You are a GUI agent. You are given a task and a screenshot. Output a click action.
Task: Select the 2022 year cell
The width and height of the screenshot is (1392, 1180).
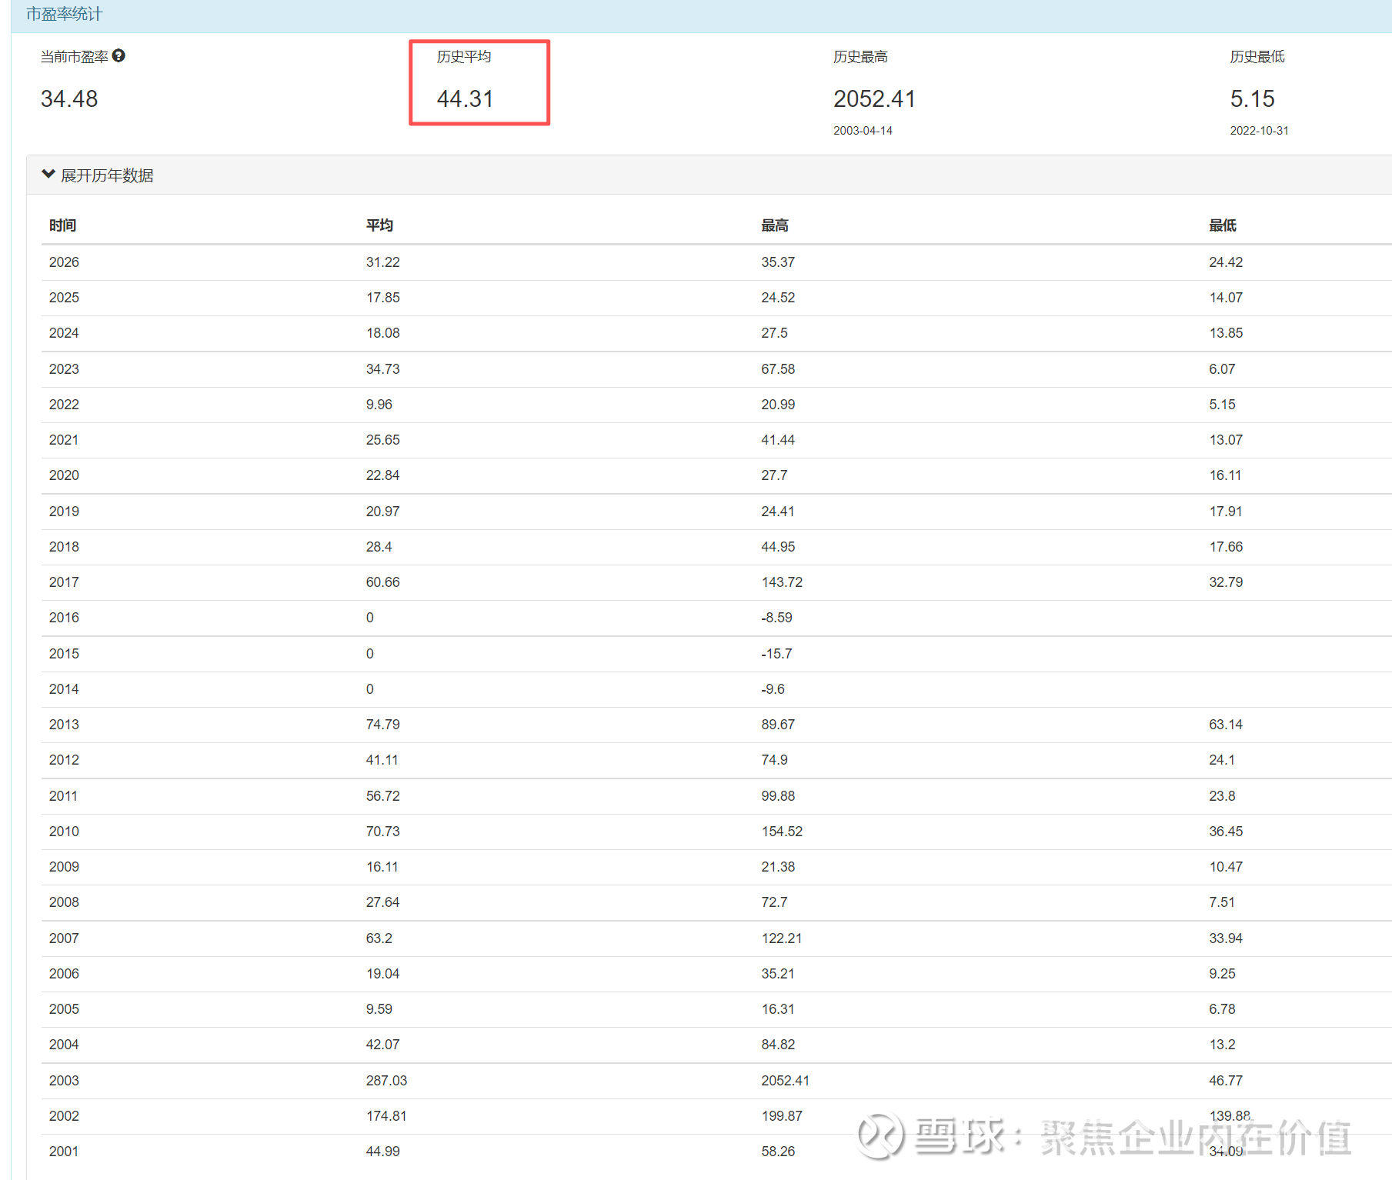click(x=64, y=405)
